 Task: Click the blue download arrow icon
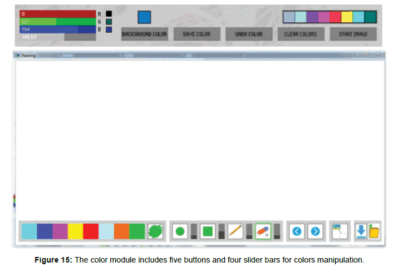click(361, 231)
